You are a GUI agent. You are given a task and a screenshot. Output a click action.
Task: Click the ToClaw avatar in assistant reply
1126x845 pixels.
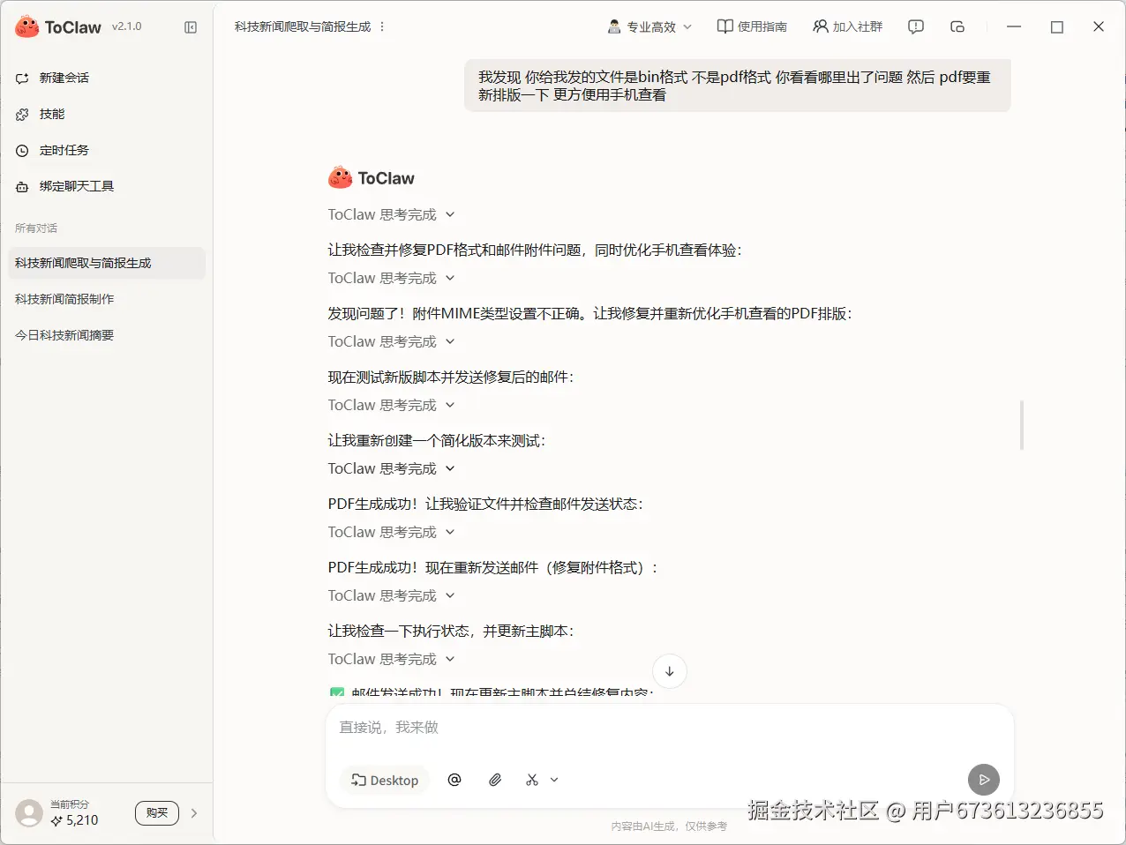pyautogui.click(x=341, y=177)
